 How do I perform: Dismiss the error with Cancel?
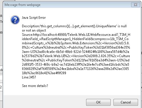[x=126, y=102]
